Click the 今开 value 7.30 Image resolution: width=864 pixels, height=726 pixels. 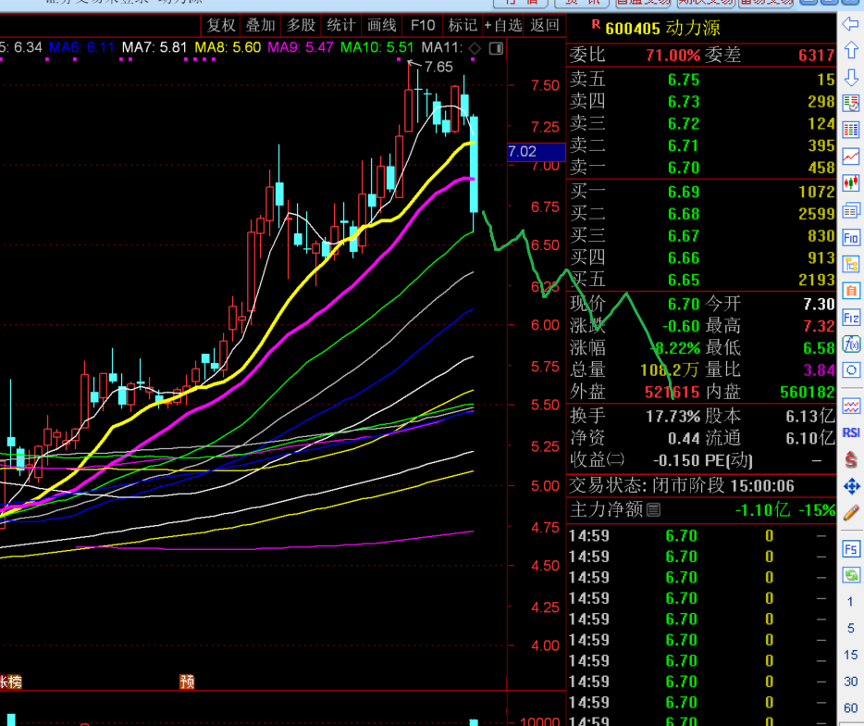(x=819, y=304)
